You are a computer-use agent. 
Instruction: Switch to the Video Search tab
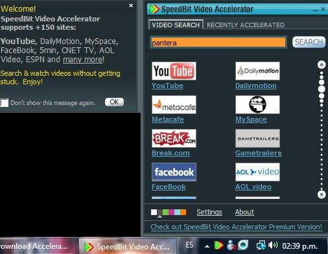pyautogui.click(x=176, y=25)
